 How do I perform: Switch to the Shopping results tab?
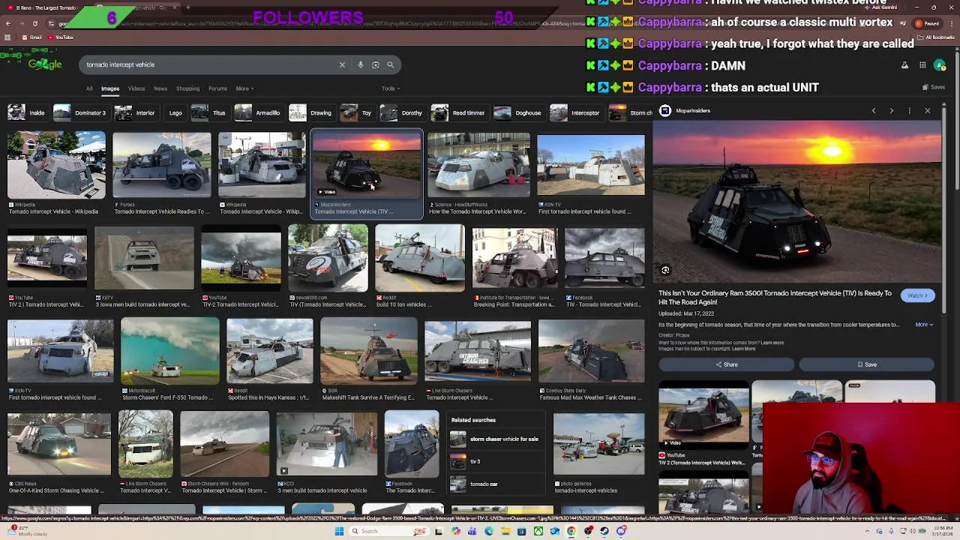[187, 88]
